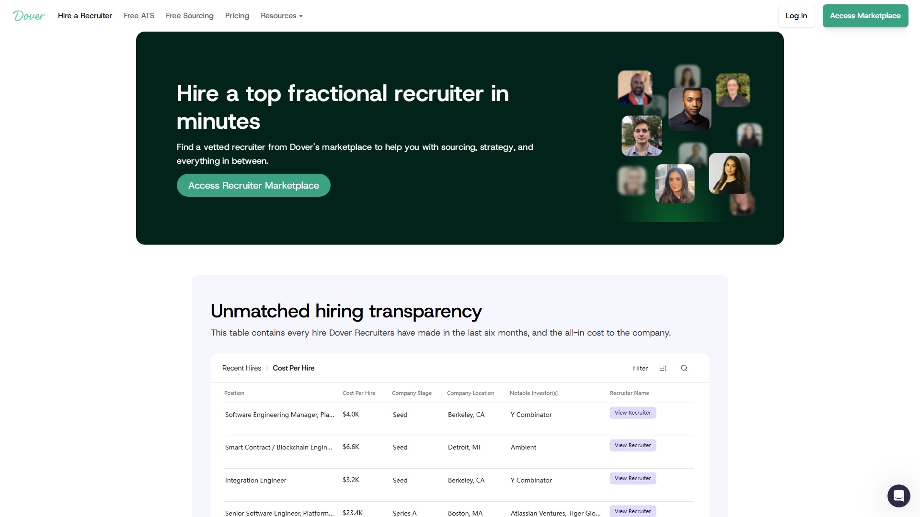View recruiter for Software Engineering Manager

tap(632, 413)
